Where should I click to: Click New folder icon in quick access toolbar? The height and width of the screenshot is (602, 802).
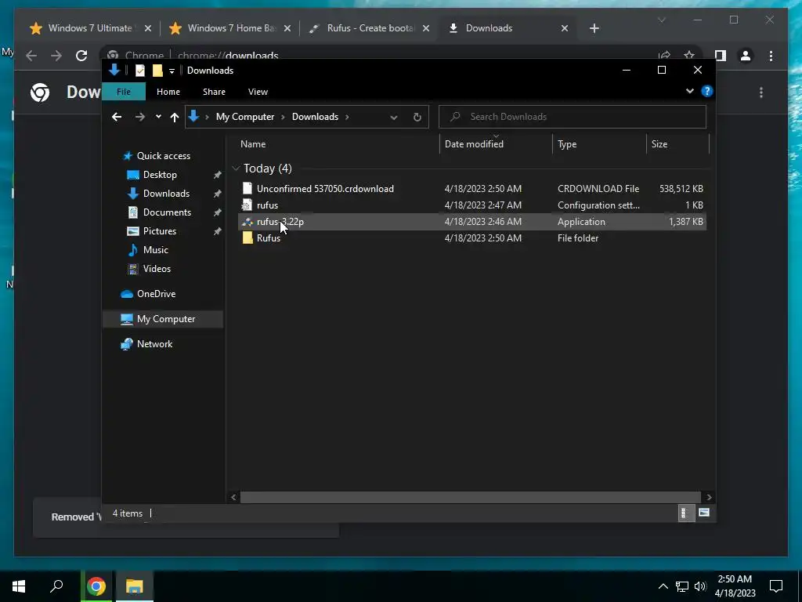[157, 71]
